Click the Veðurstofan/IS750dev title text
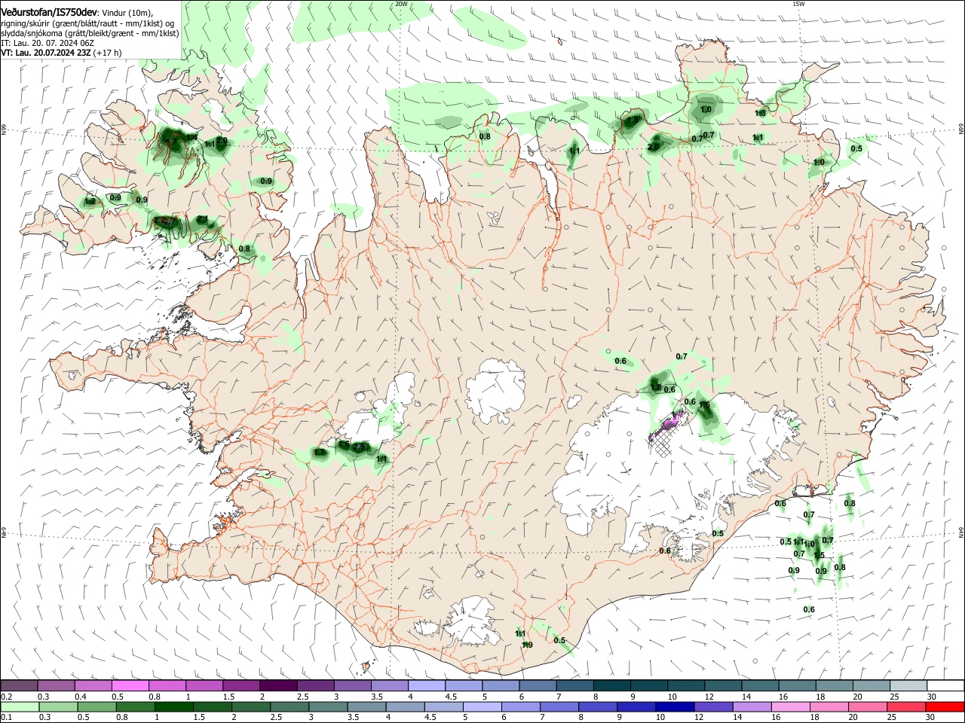This screenshot has height=723, width=965. (49, 13)
